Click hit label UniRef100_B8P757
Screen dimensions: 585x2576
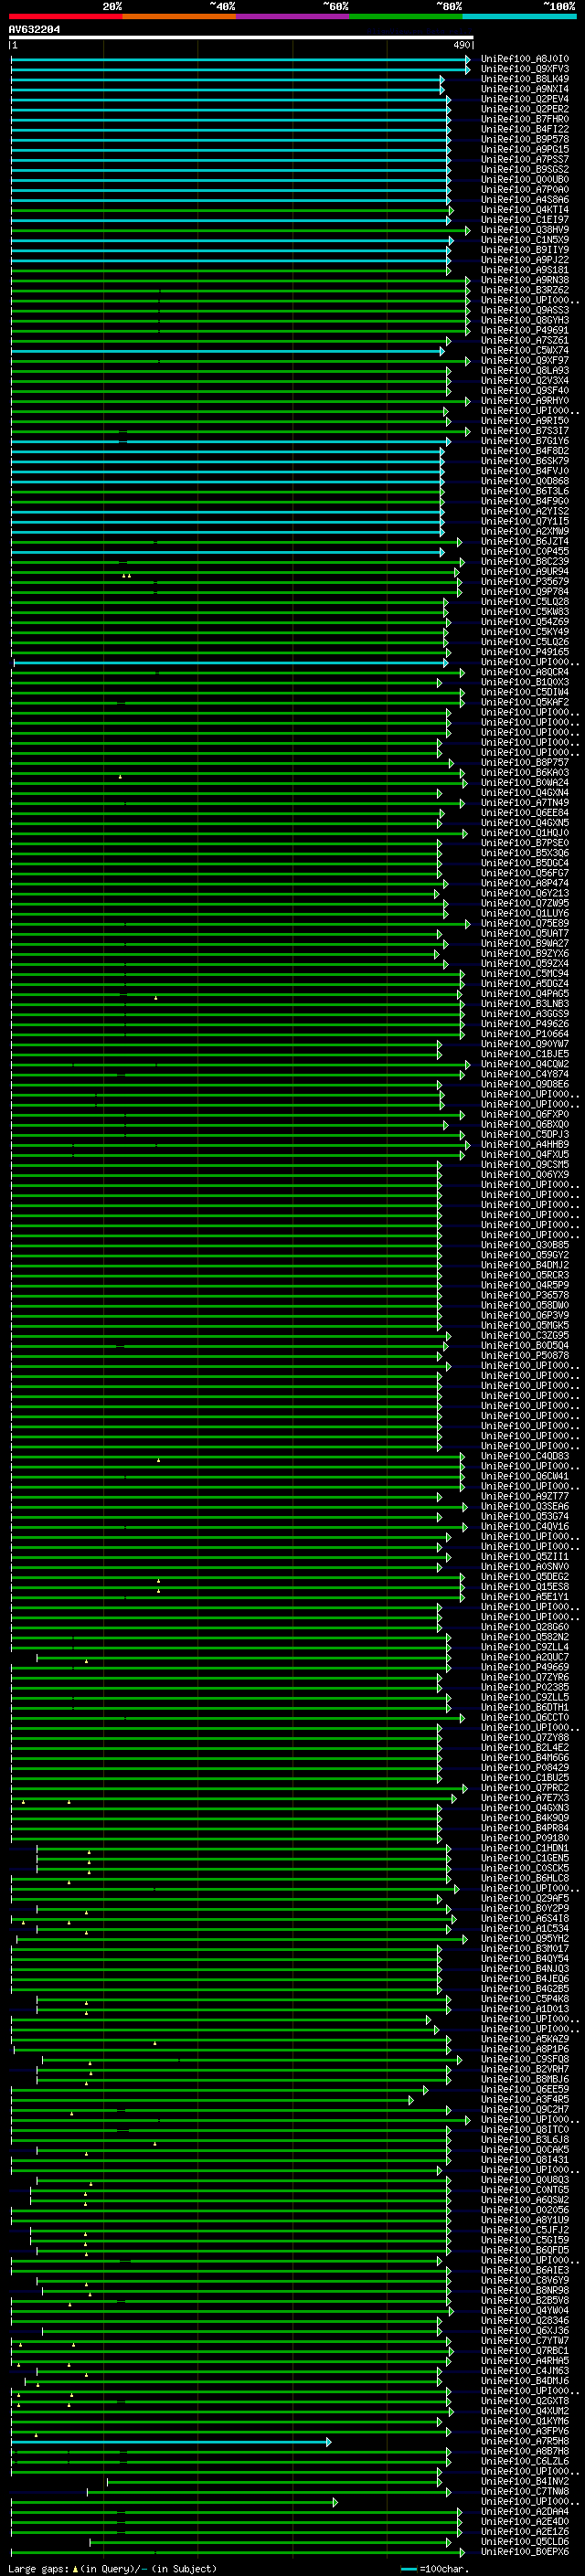525,762
